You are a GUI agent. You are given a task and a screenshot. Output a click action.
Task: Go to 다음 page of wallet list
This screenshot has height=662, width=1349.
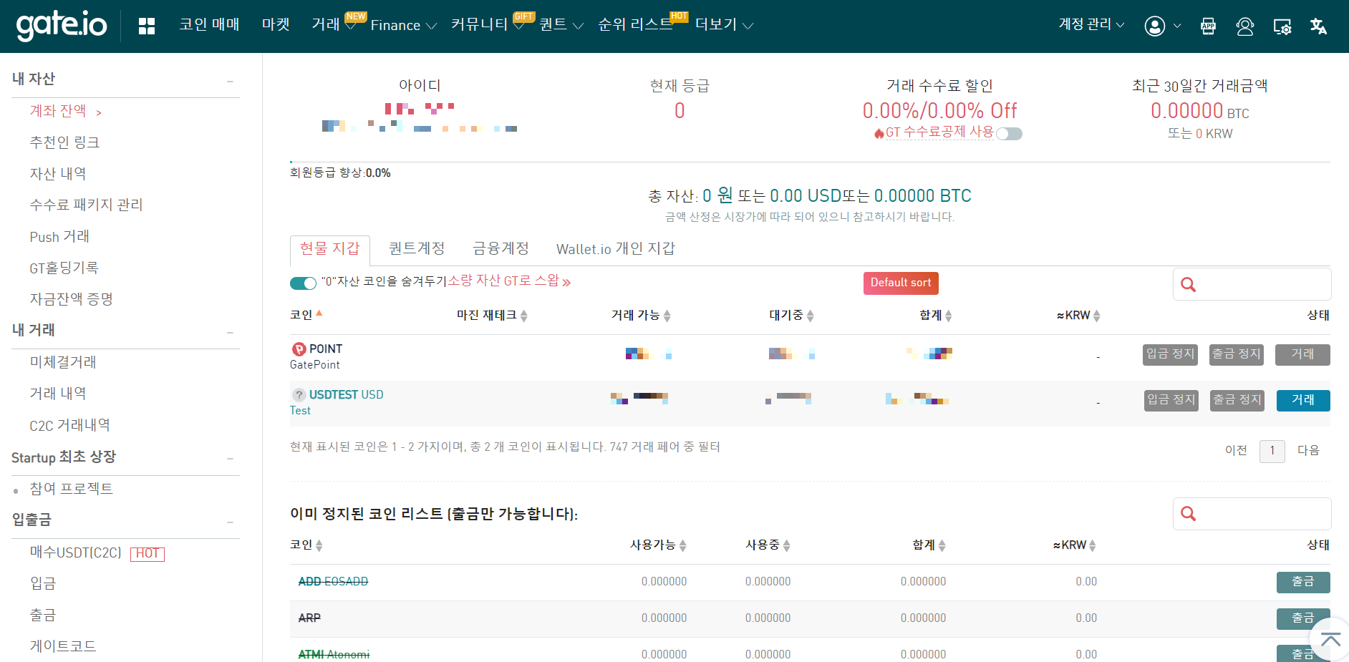point(1308,450)
